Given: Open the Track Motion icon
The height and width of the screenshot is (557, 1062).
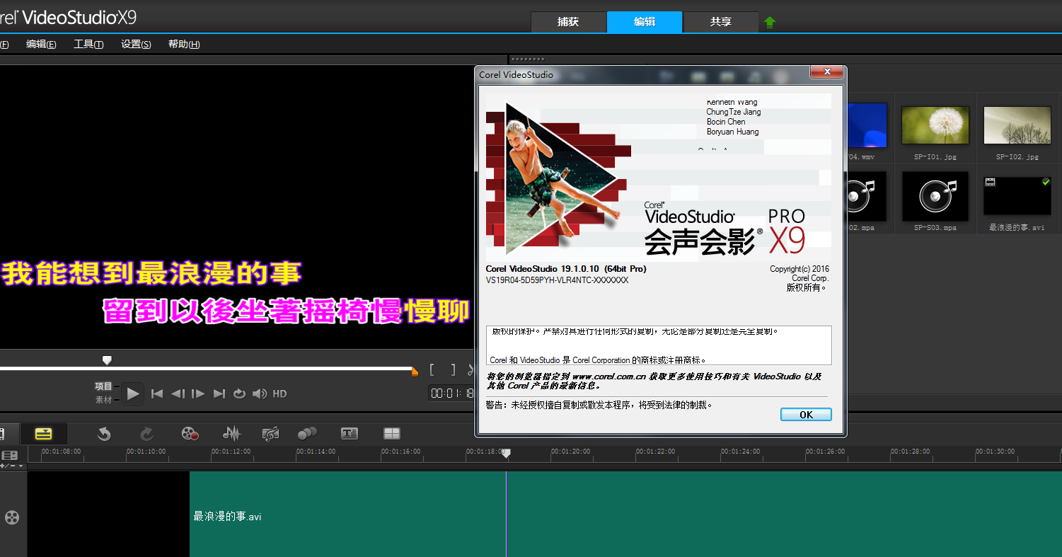Looking at the screenshot, I should [x=307, y=433].
